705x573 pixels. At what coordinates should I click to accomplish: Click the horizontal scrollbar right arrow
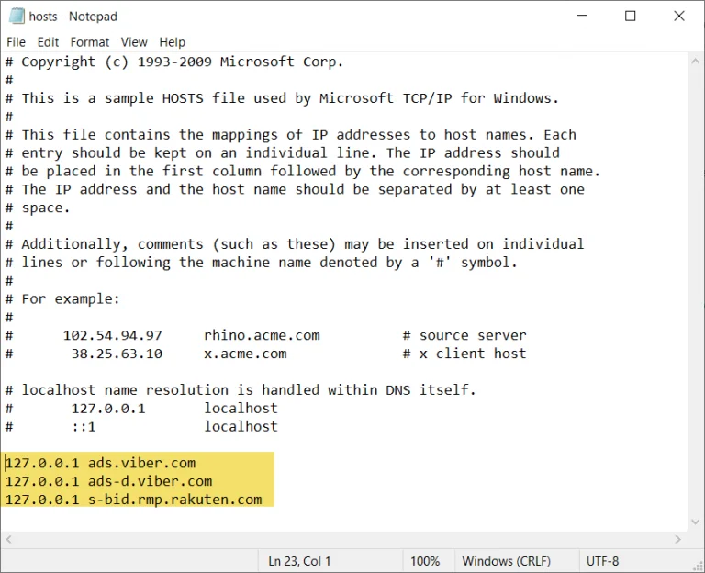click(x=678, y=539)
